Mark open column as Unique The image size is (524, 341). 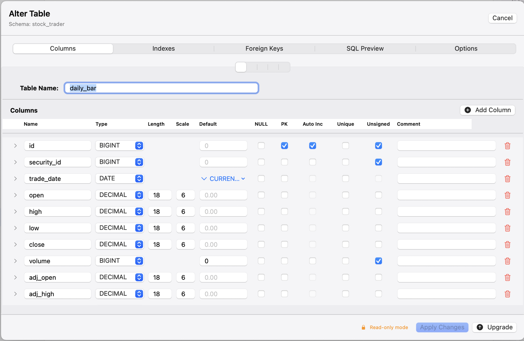coord(346,195)
